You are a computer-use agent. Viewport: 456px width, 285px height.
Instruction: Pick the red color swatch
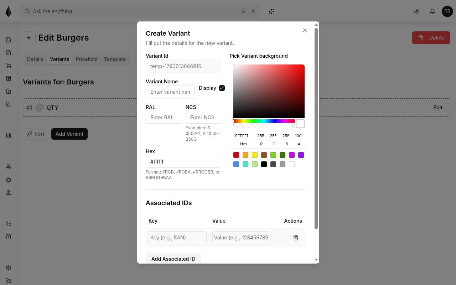236,155
